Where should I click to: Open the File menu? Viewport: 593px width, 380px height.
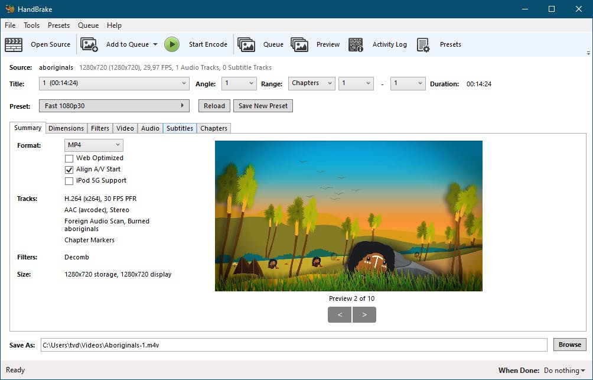pos(10,25)
